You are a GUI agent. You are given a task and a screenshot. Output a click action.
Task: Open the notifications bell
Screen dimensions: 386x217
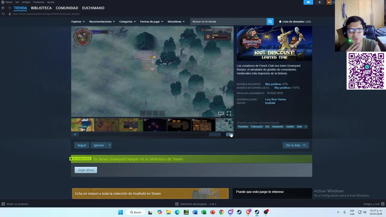point(320,2)
